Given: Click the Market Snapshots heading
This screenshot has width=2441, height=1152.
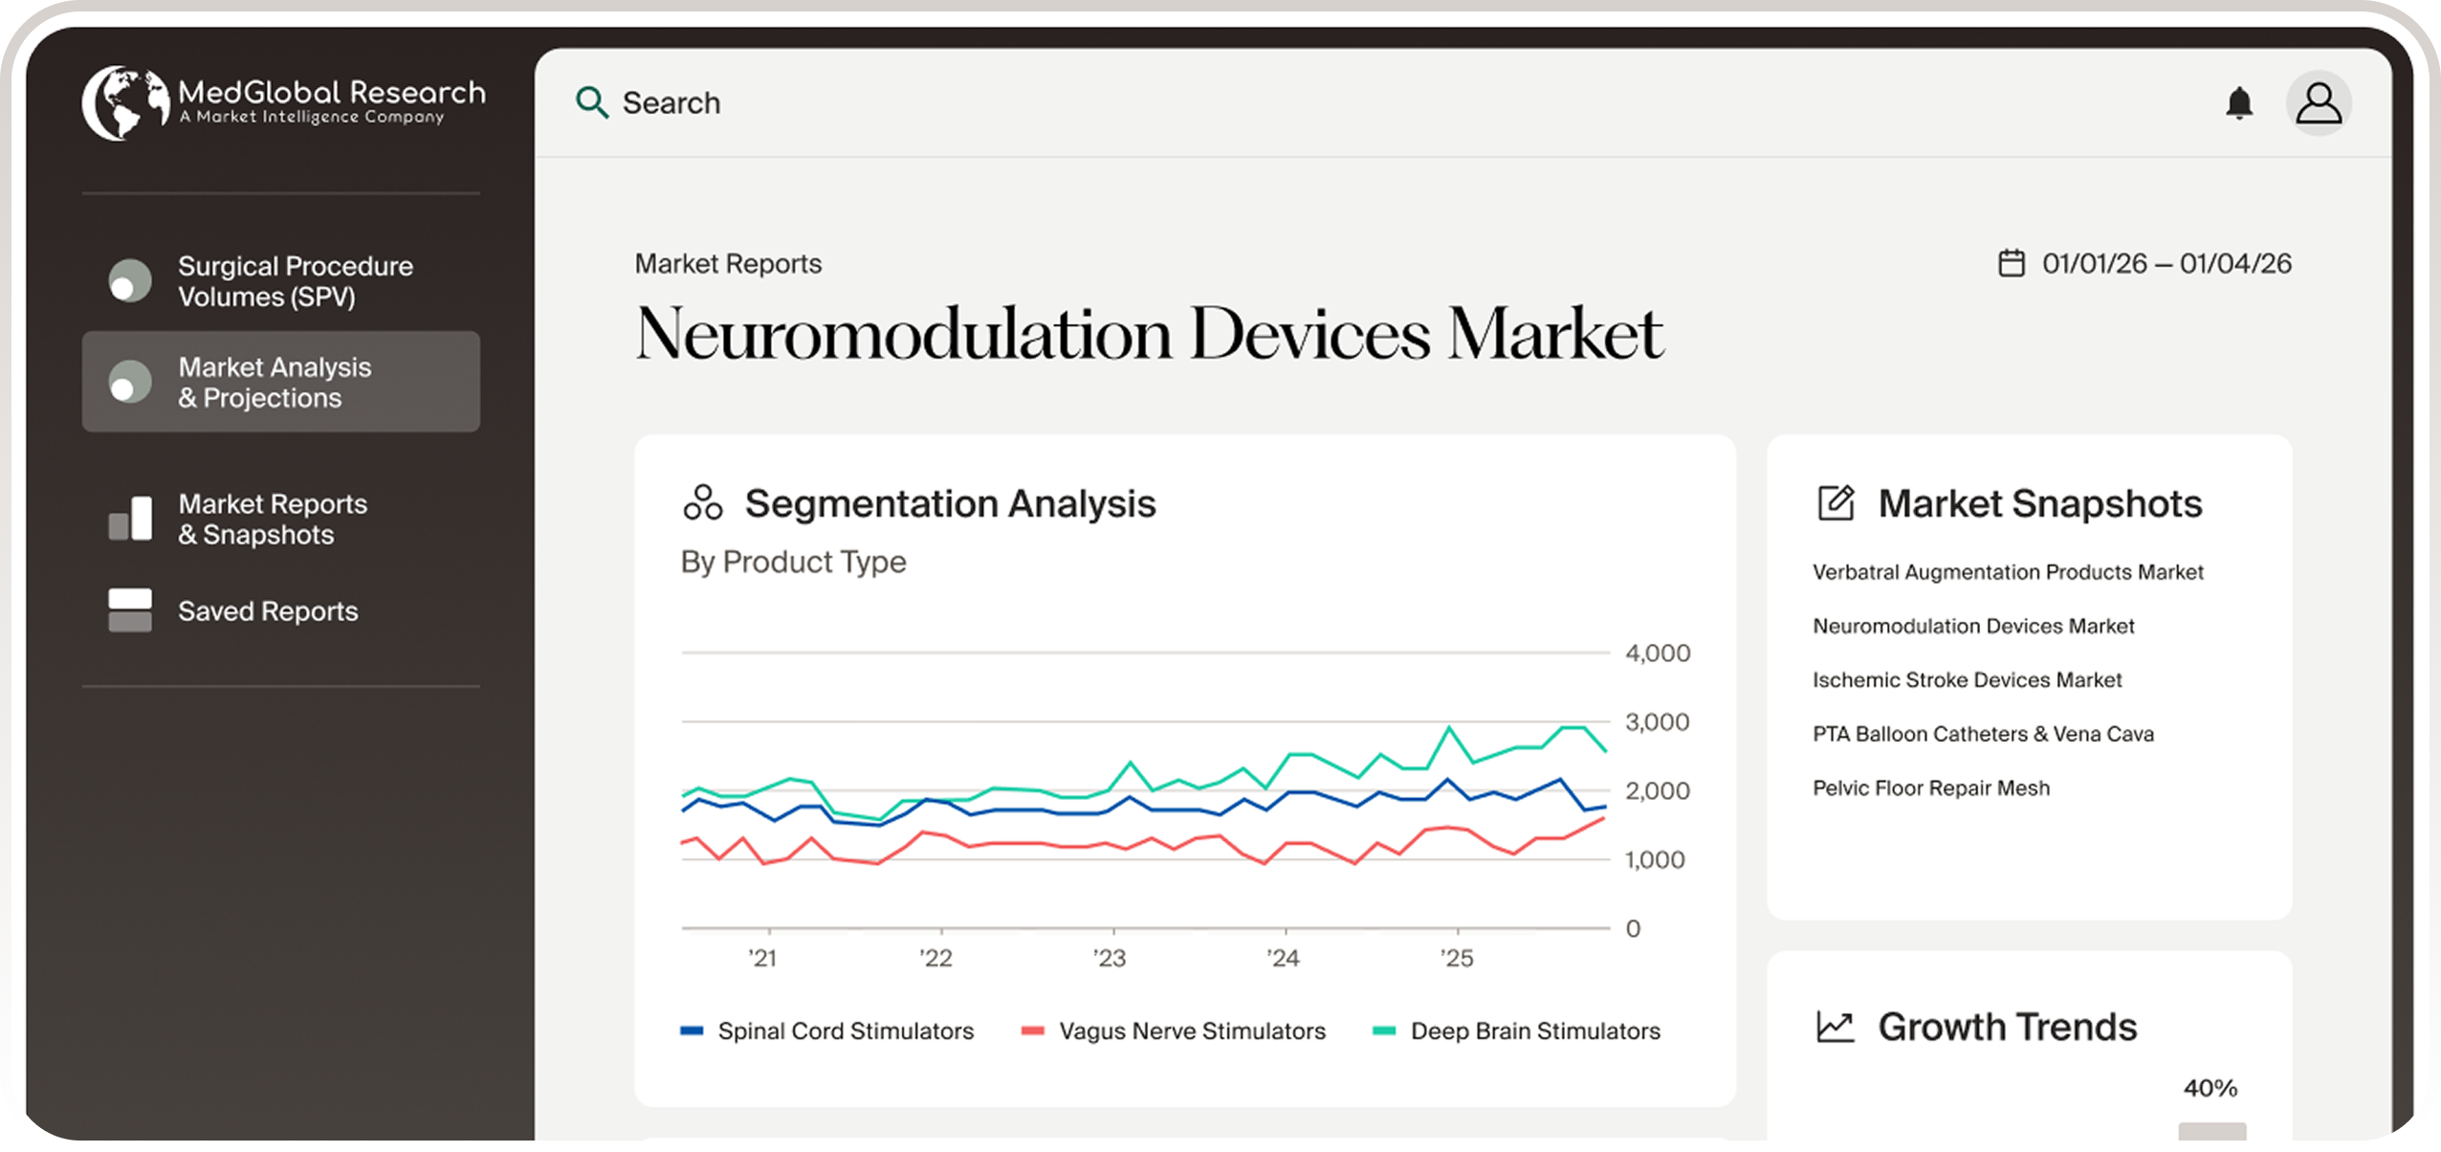Looking at the screenshot, I should point(2039,504).
